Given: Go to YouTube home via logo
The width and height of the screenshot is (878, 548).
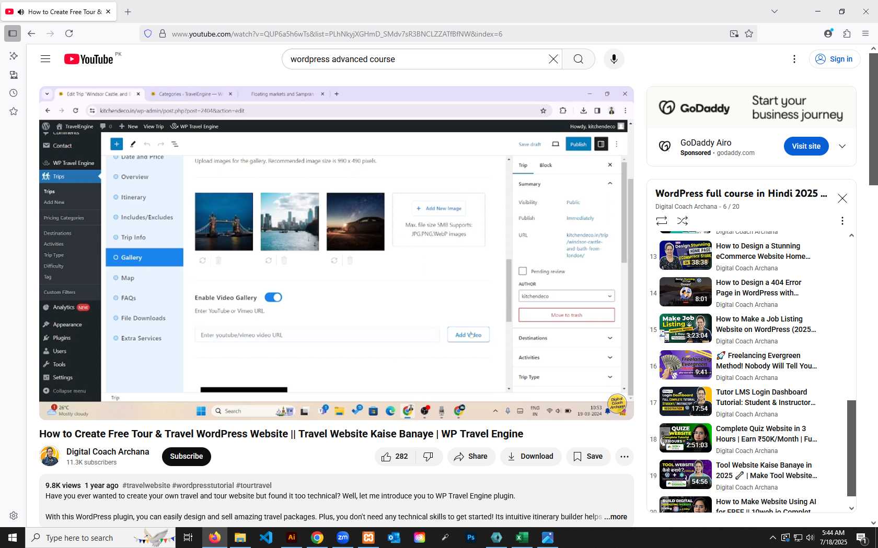Looking at the screenshot, I should click(88, 59).
